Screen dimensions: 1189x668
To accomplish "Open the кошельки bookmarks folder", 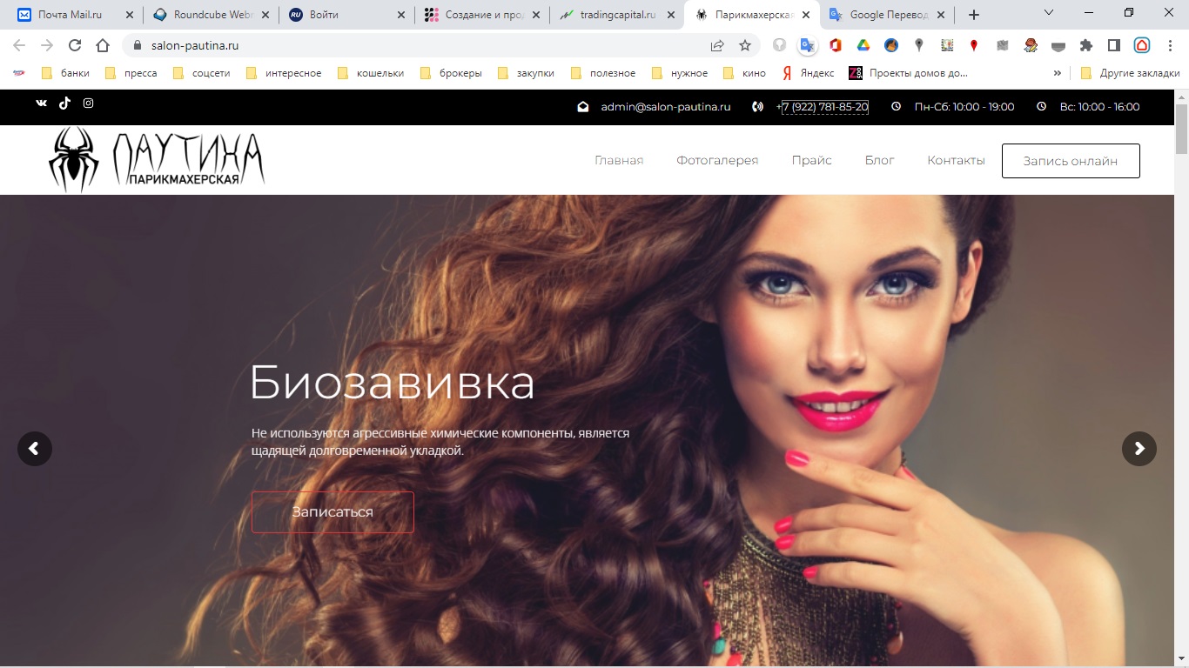I will click(370, 74).
